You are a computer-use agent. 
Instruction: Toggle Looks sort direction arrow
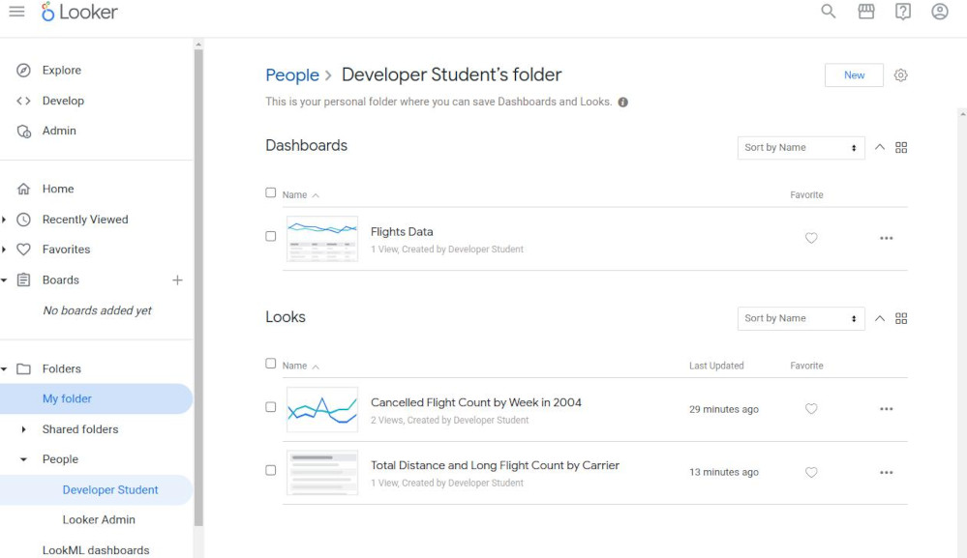[x=880, y=318]
